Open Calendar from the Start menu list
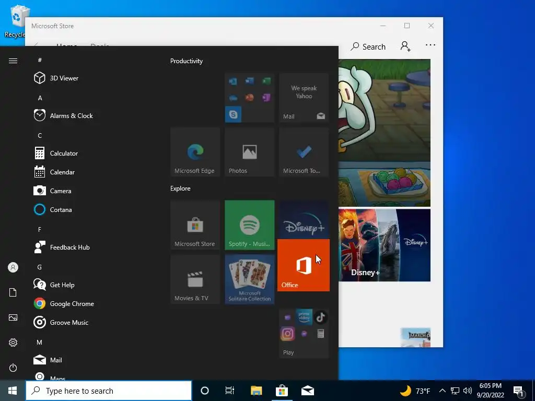Viewport: 535px width, 401px height. (54, 172)
